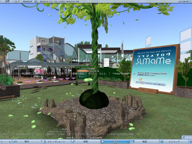Click the スナップショット camera icon
This screenshot has width=192, height=144.
click(44, 142)
